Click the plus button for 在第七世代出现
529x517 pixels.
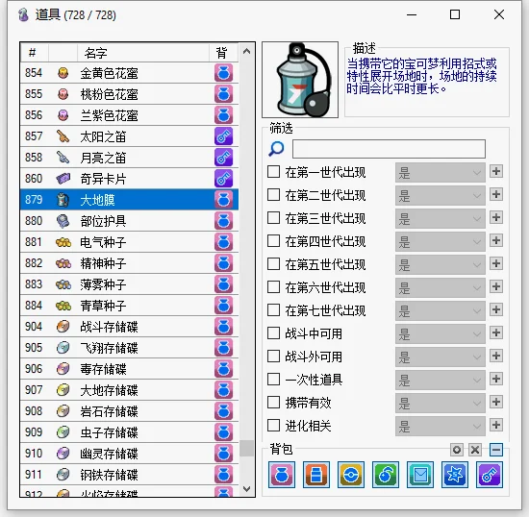point(496,309)
